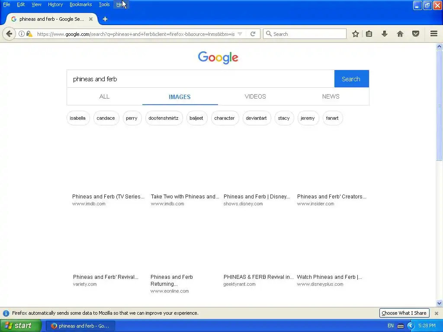Filter images by deviantart chip
This screenshot has width=443, height=332.
(x=256, y=118)
